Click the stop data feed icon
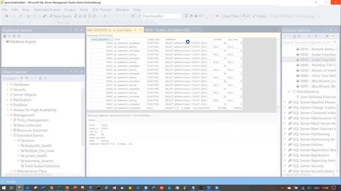 pos(217,16)
